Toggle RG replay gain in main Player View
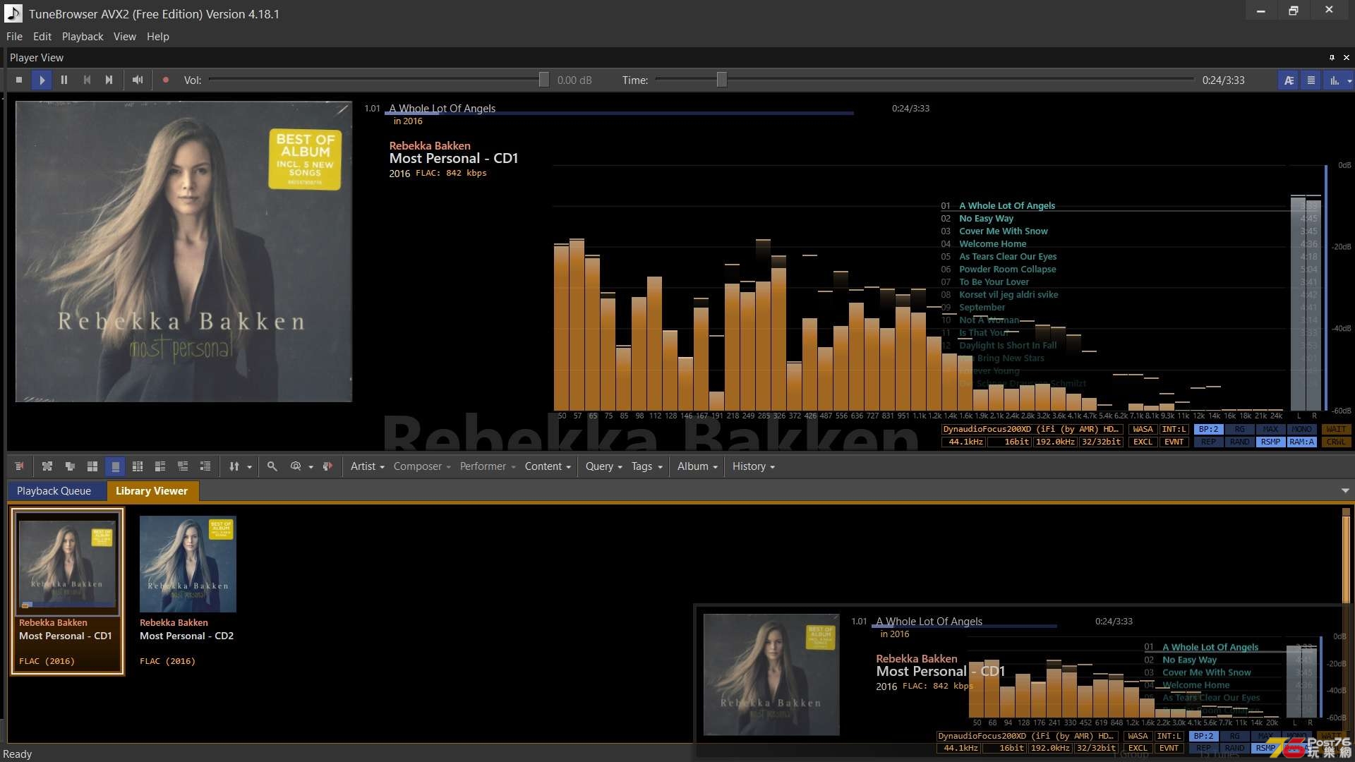 [x=1239, y=429]
